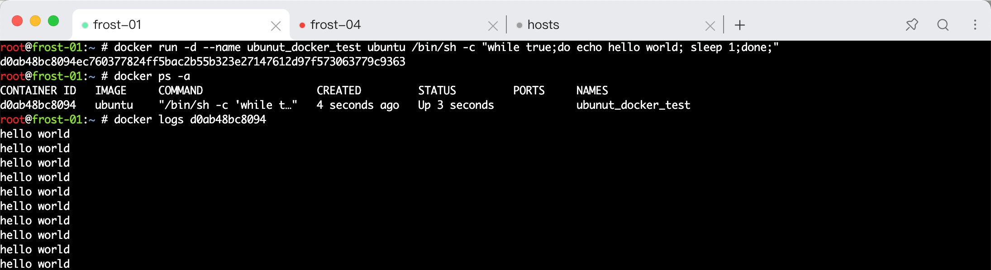Click container ID d0ab48bc8094 in ps output
This screenshot has width=991, height=270.
coord(38,105)
